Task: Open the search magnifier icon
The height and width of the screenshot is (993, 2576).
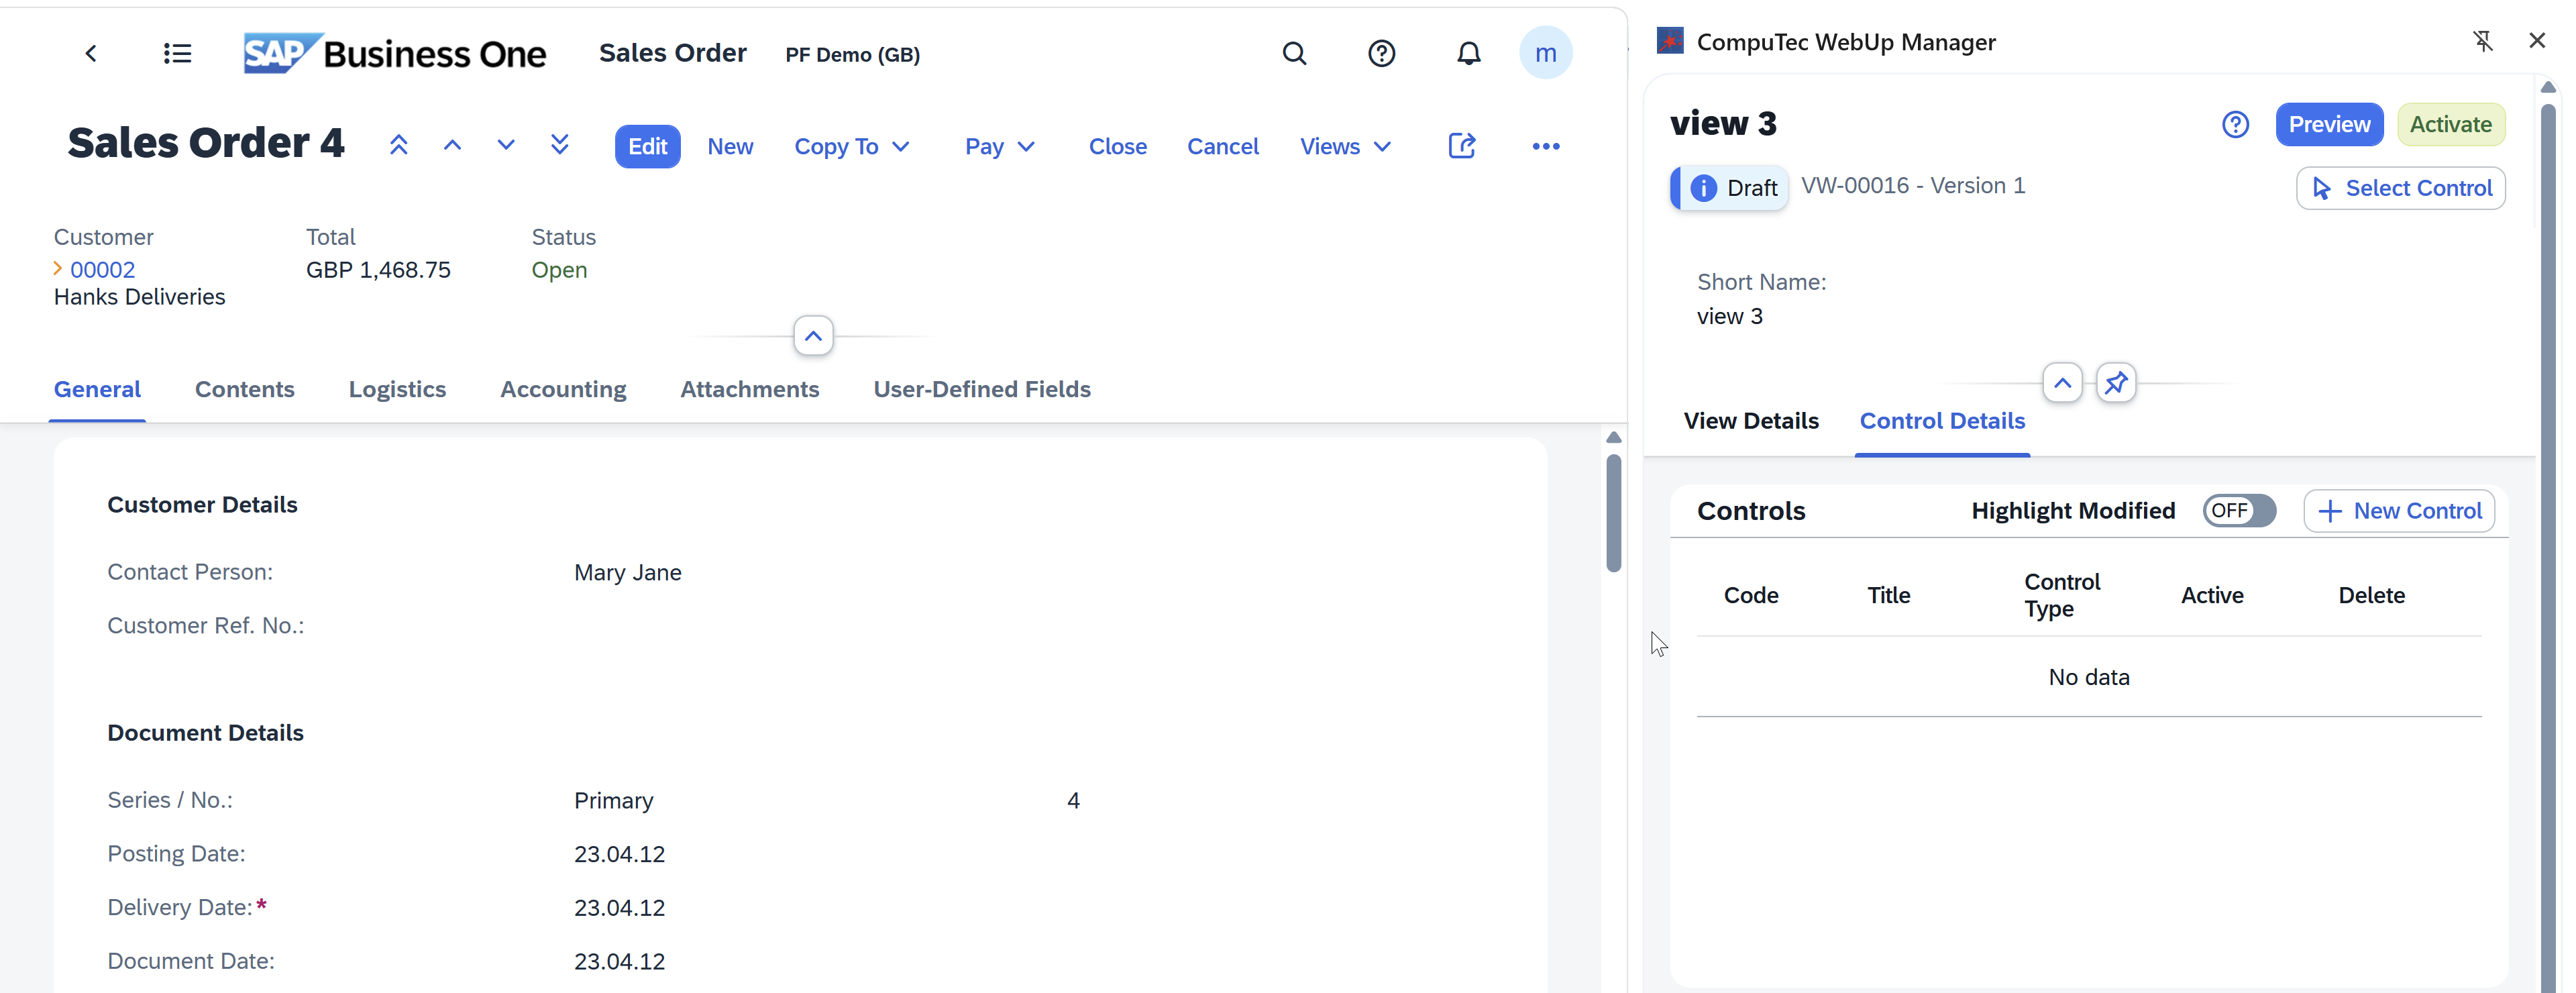Action: 1294,53
